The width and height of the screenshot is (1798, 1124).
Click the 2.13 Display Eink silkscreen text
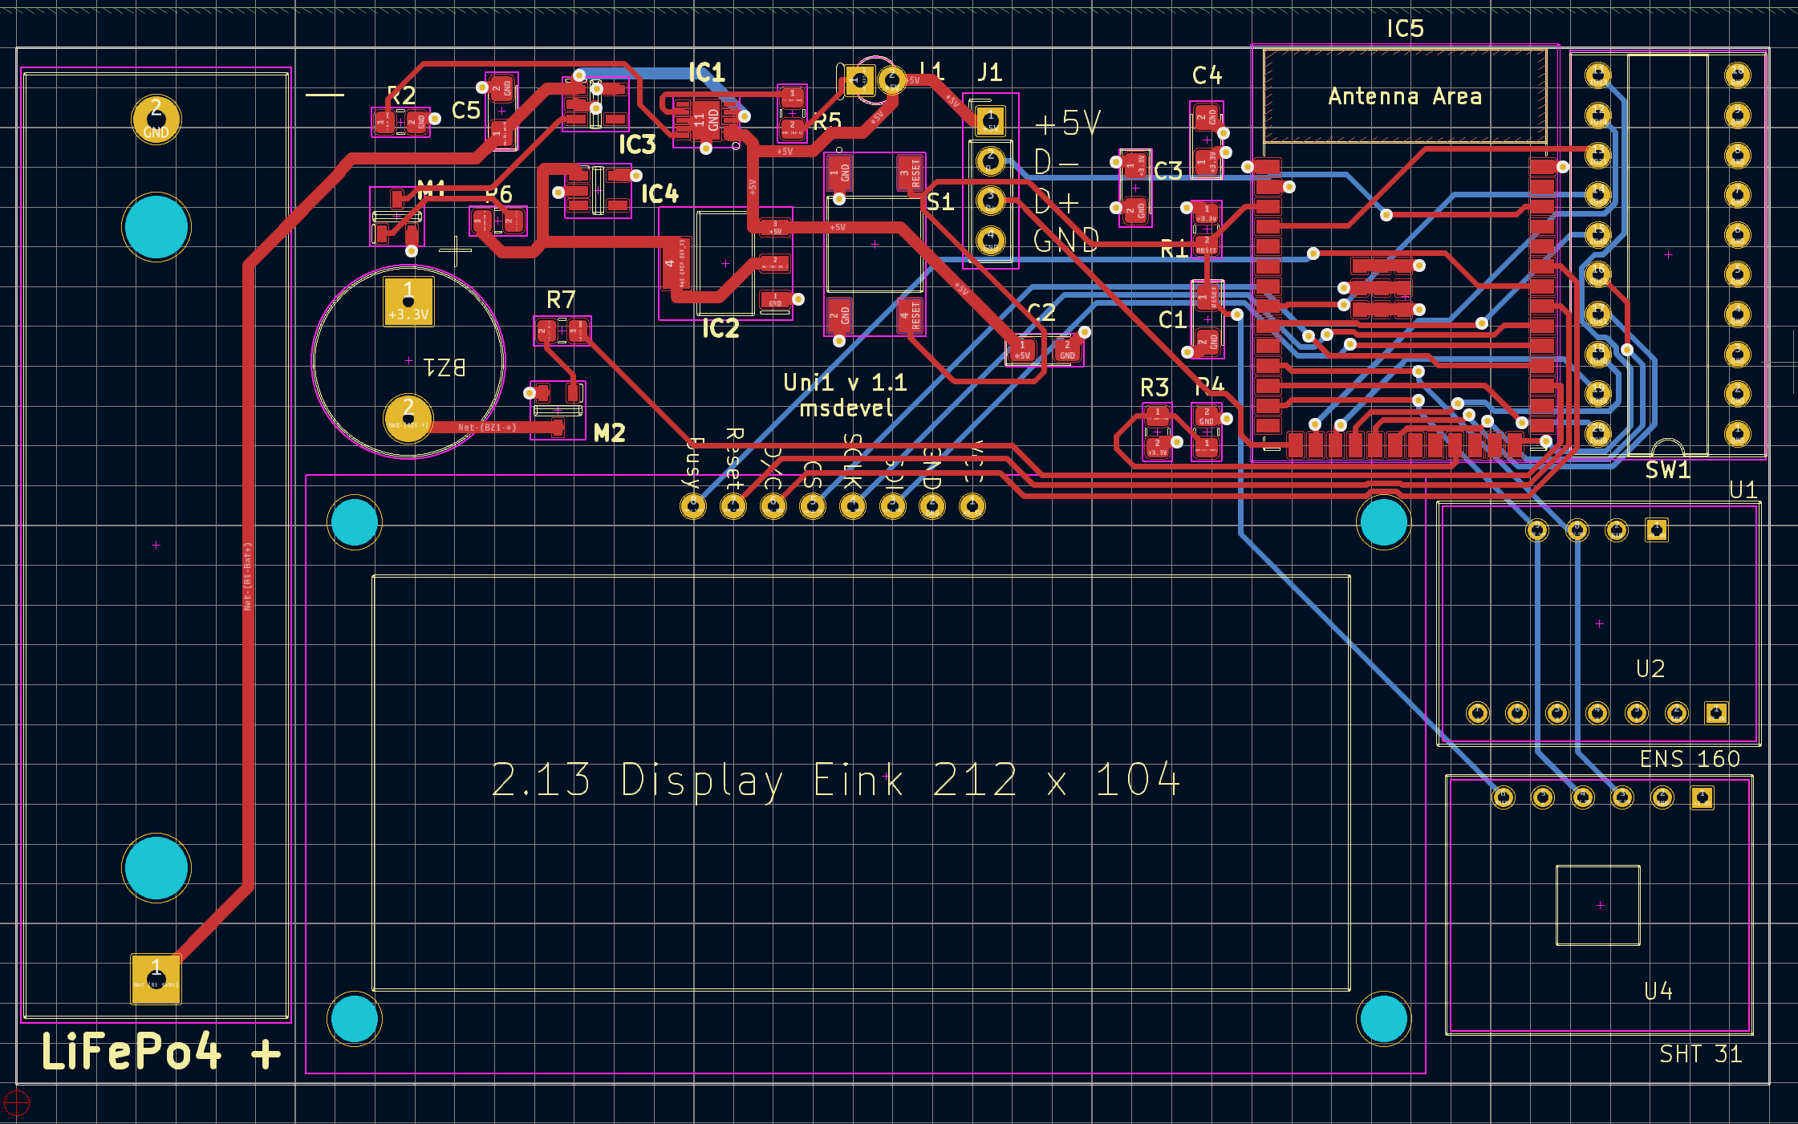(x=834, y=780)
